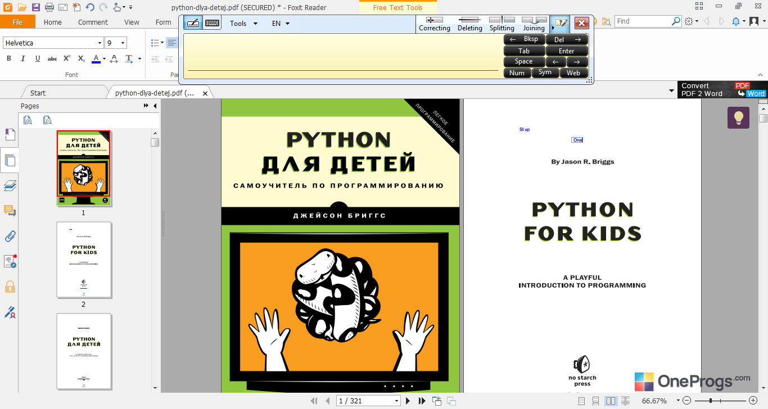
Task: Click the search magnifier in the Find box
Action: pos(676,21)
